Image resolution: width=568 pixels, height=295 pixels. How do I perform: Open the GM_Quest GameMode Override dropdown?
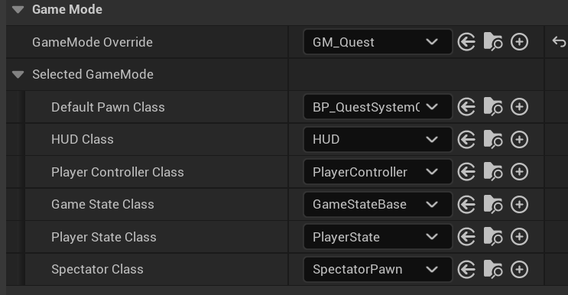[378, 42]
